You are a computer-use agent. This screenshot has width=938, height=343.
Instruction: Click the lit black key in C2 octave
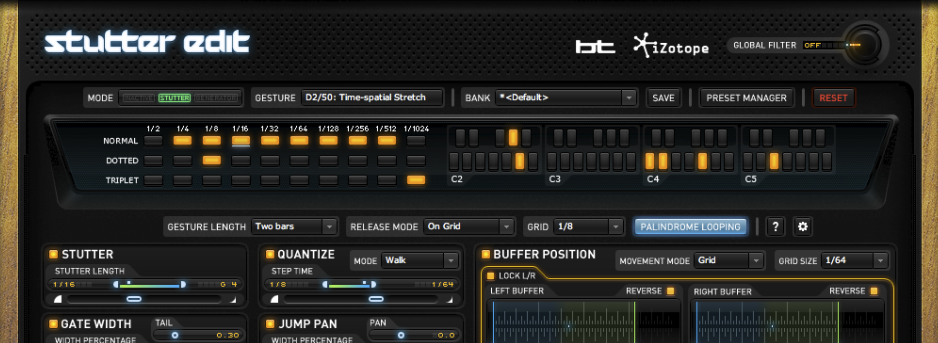(513, 137)
